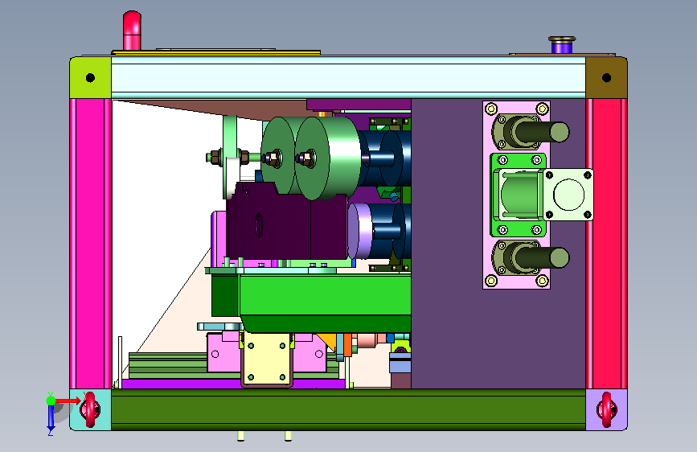Click the light cyan top frame rail
This screenshot has width=697, height=452.
(x=349, y=77)
